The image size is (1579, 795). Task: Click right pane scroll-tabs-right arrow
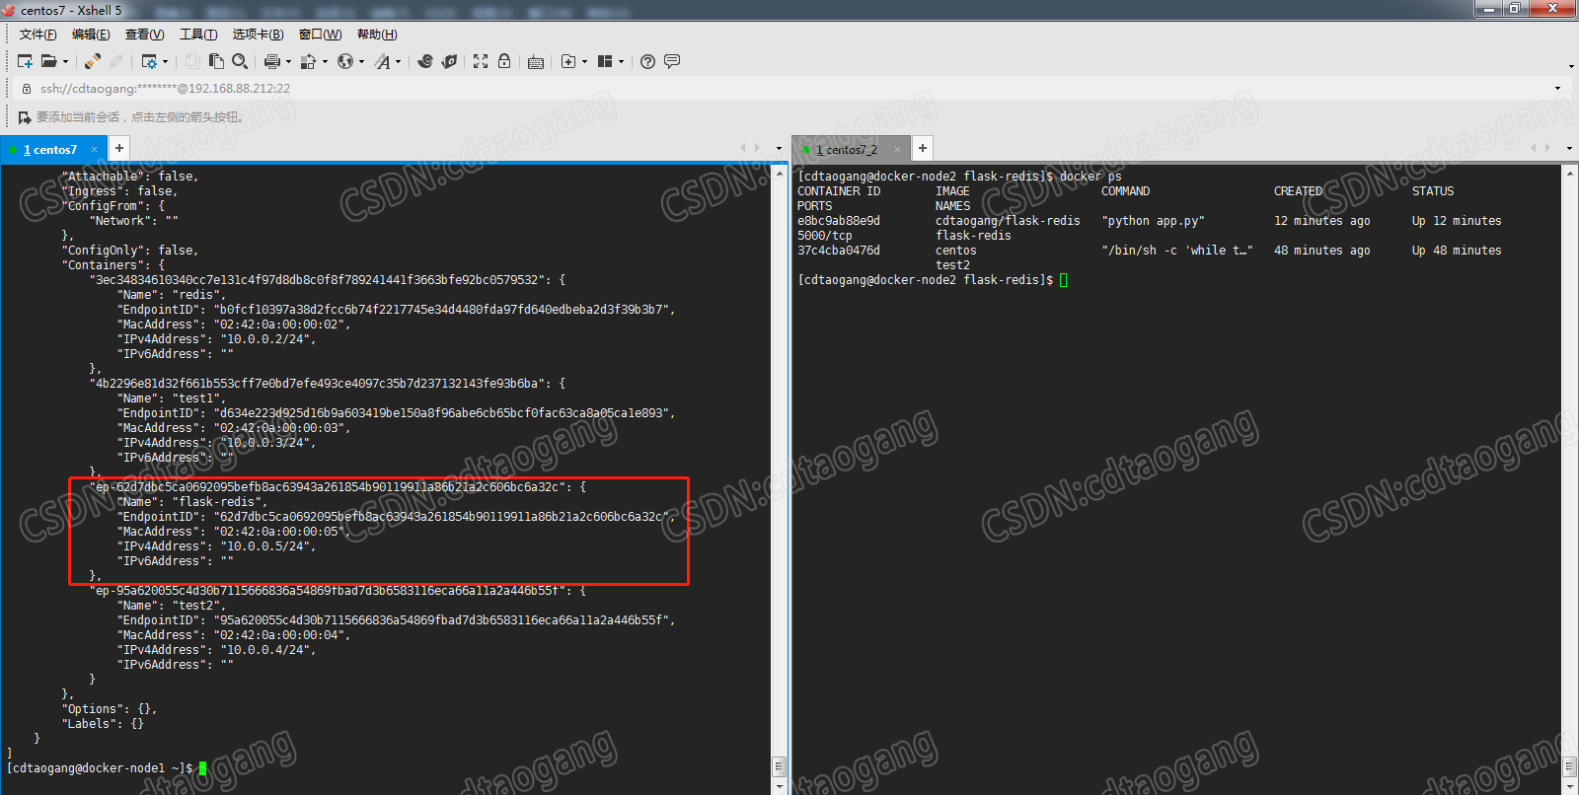(1547, 148)
